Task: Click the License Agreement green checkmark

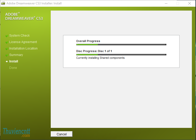Action: tap(7, 43)
